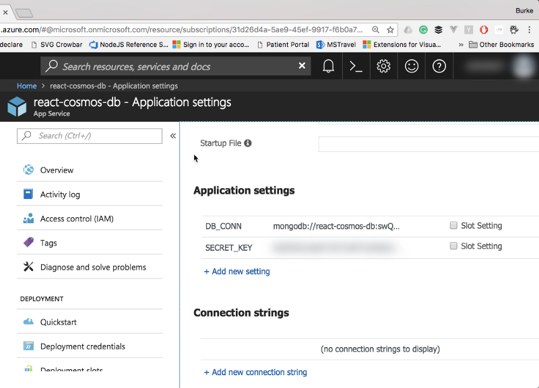
Task: Click the Access control people icon
Action: point(28,218)
